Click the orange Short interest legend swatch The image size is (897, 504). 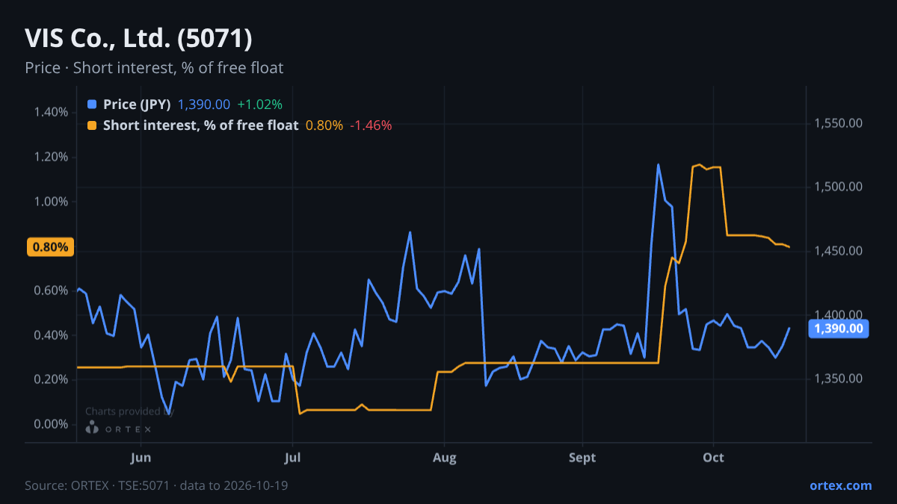pos(92,125)
